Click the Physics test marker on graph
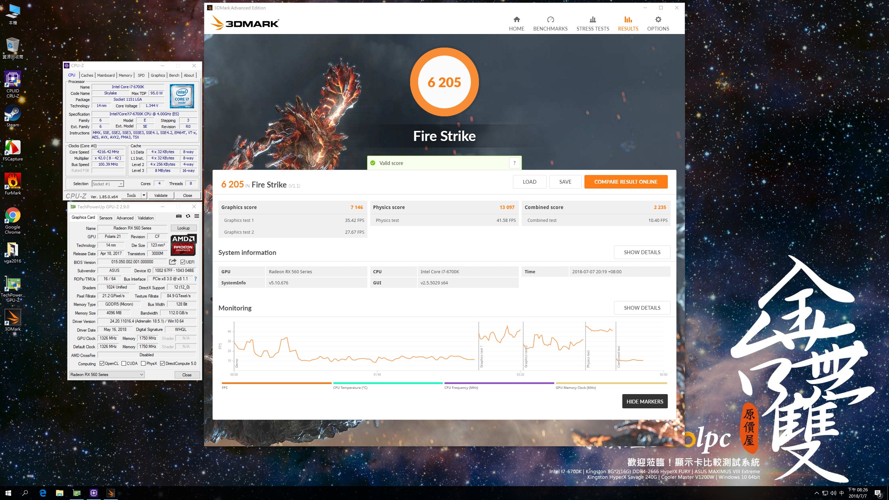Image resolution: width=889 pixels, height=500 pixels. [x=588, y=359]
